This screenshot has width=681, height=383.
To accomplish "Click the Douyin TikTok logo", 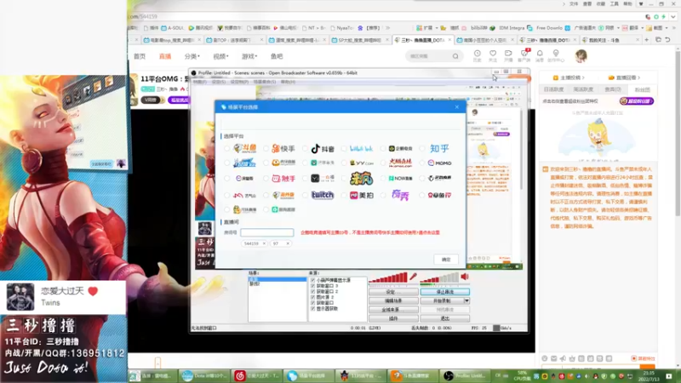I will (x=323, y=148).
